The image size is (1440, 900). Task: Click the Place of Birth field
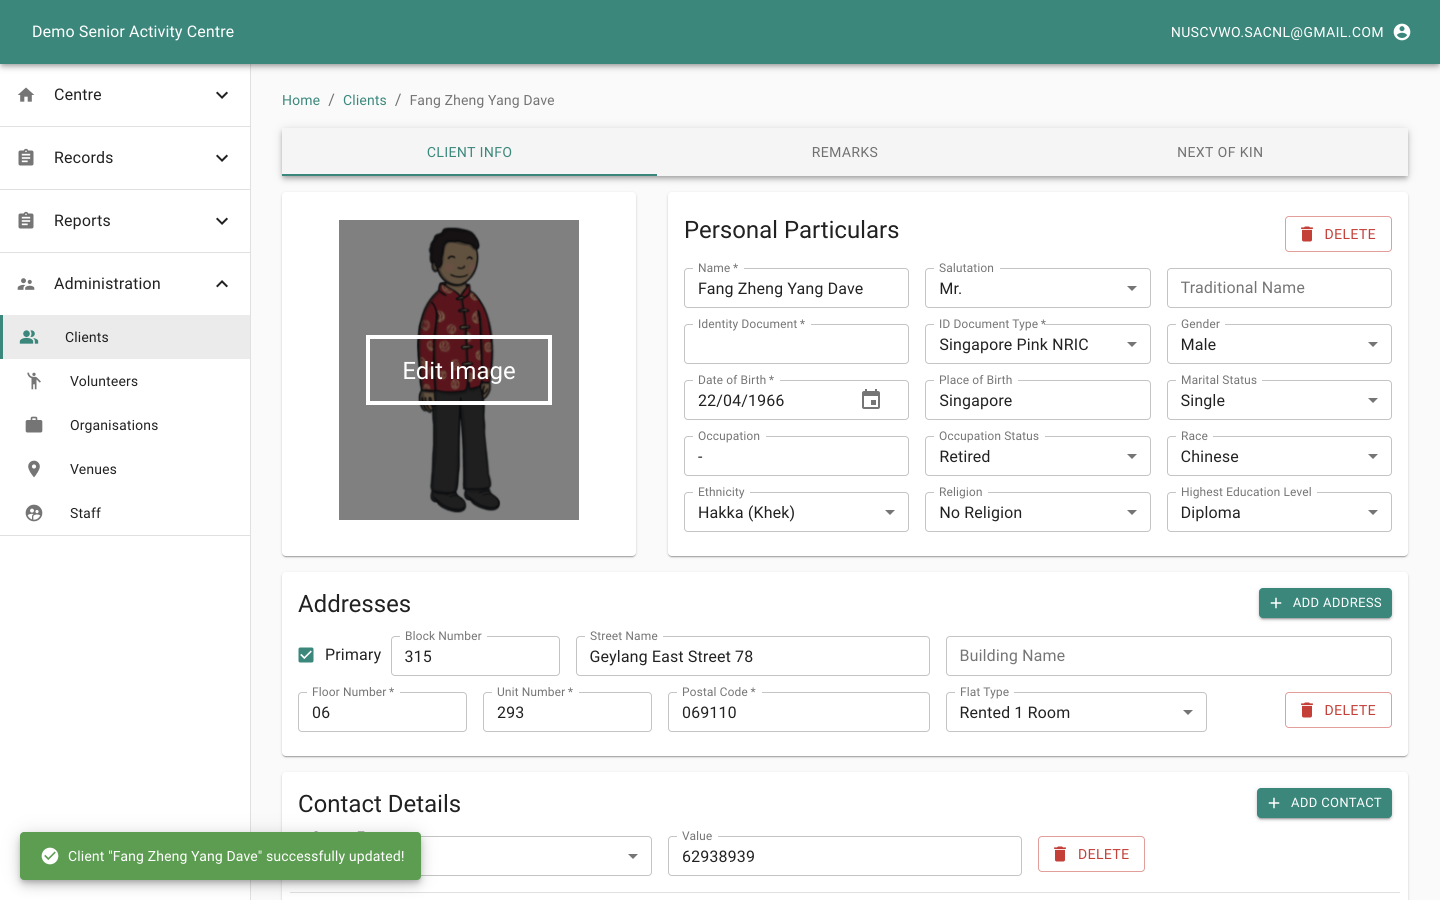[x=1037, y=400]
